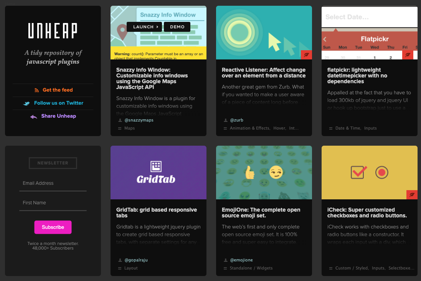
Task: Open the iCheck card title
Action: point(367,213)
